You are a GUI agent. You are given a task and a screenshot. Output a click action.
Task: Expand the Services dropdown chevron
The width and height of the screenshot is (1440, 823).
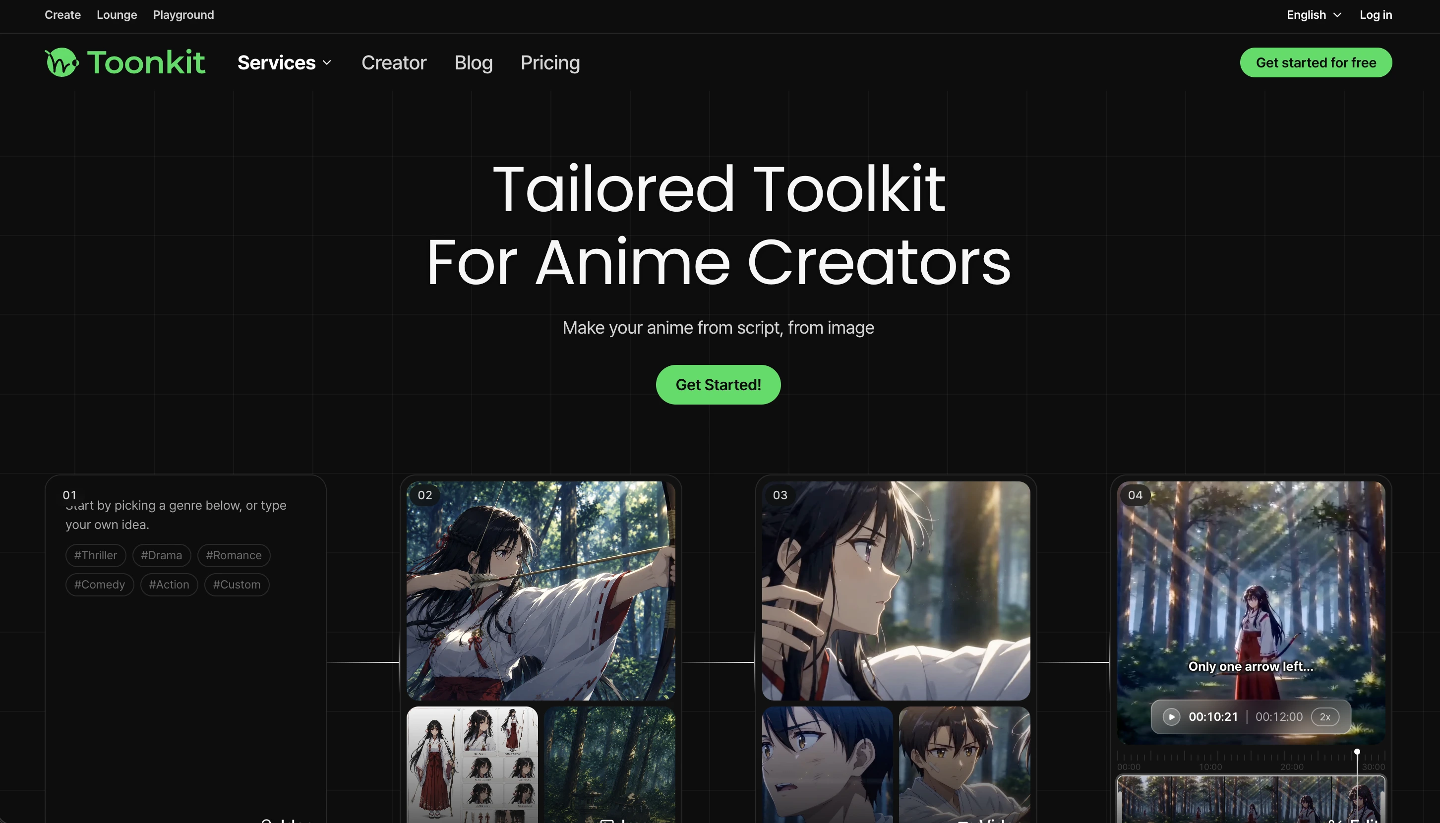coord(327,63)
